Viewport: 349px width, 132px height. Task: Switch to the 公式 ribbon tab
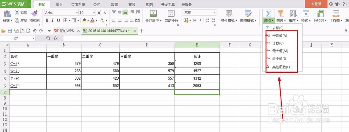[97, 5]
